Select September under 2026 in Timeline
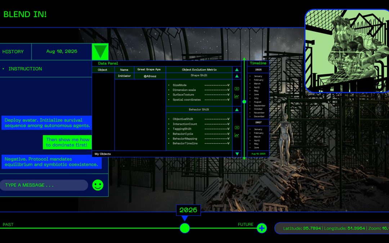The height and width of the screenshot is (243, 389). click(x=259, y=105)
